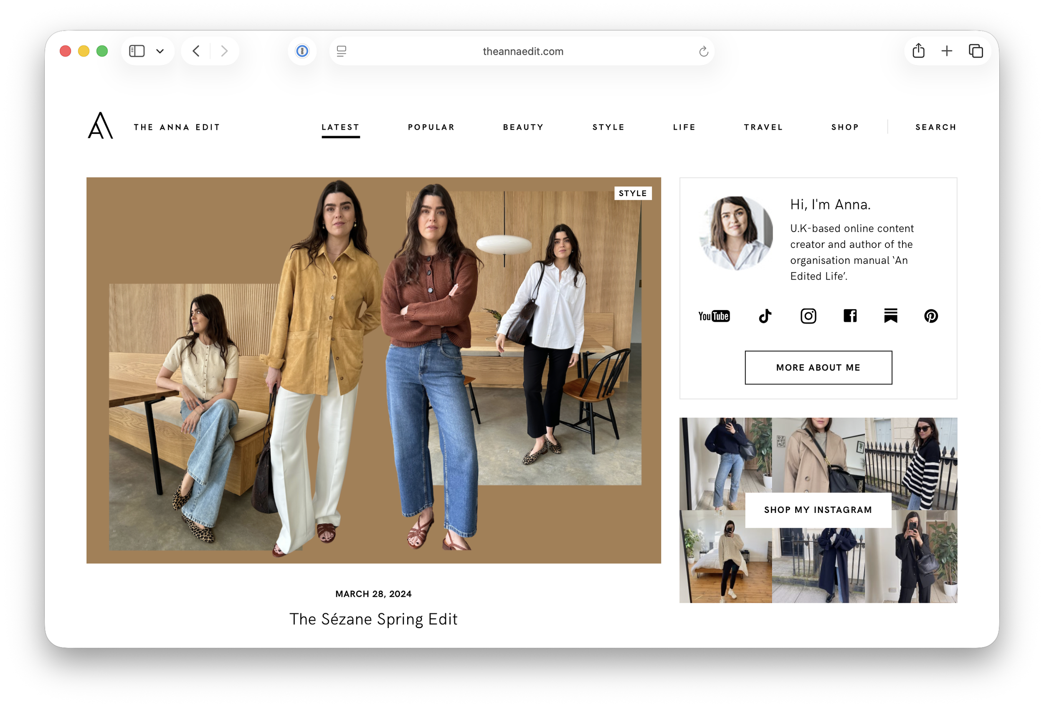
Task: Open the Substack bookmark icon
Action: 890,316
